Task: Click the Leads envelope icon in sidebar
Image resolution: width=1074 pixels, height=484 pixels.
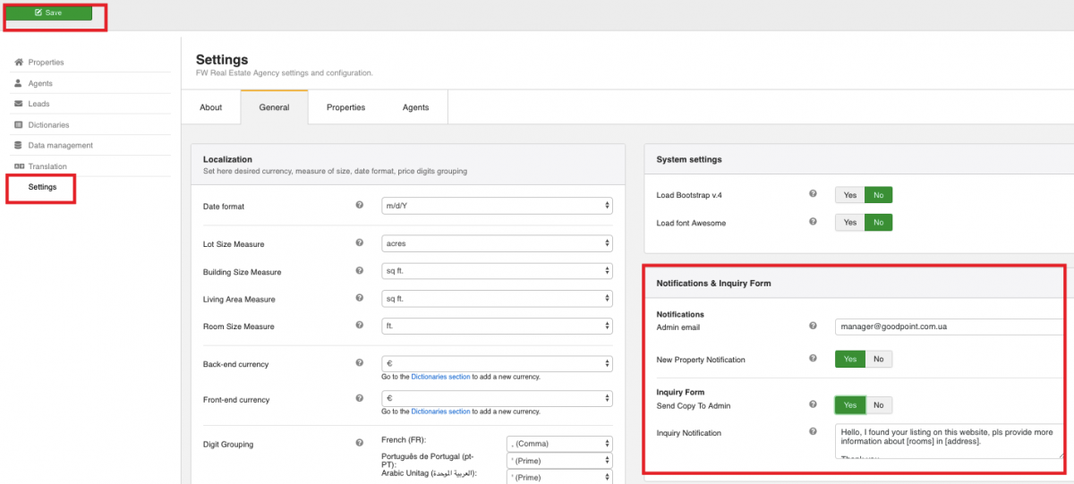Action: click(x=19, y=104)
